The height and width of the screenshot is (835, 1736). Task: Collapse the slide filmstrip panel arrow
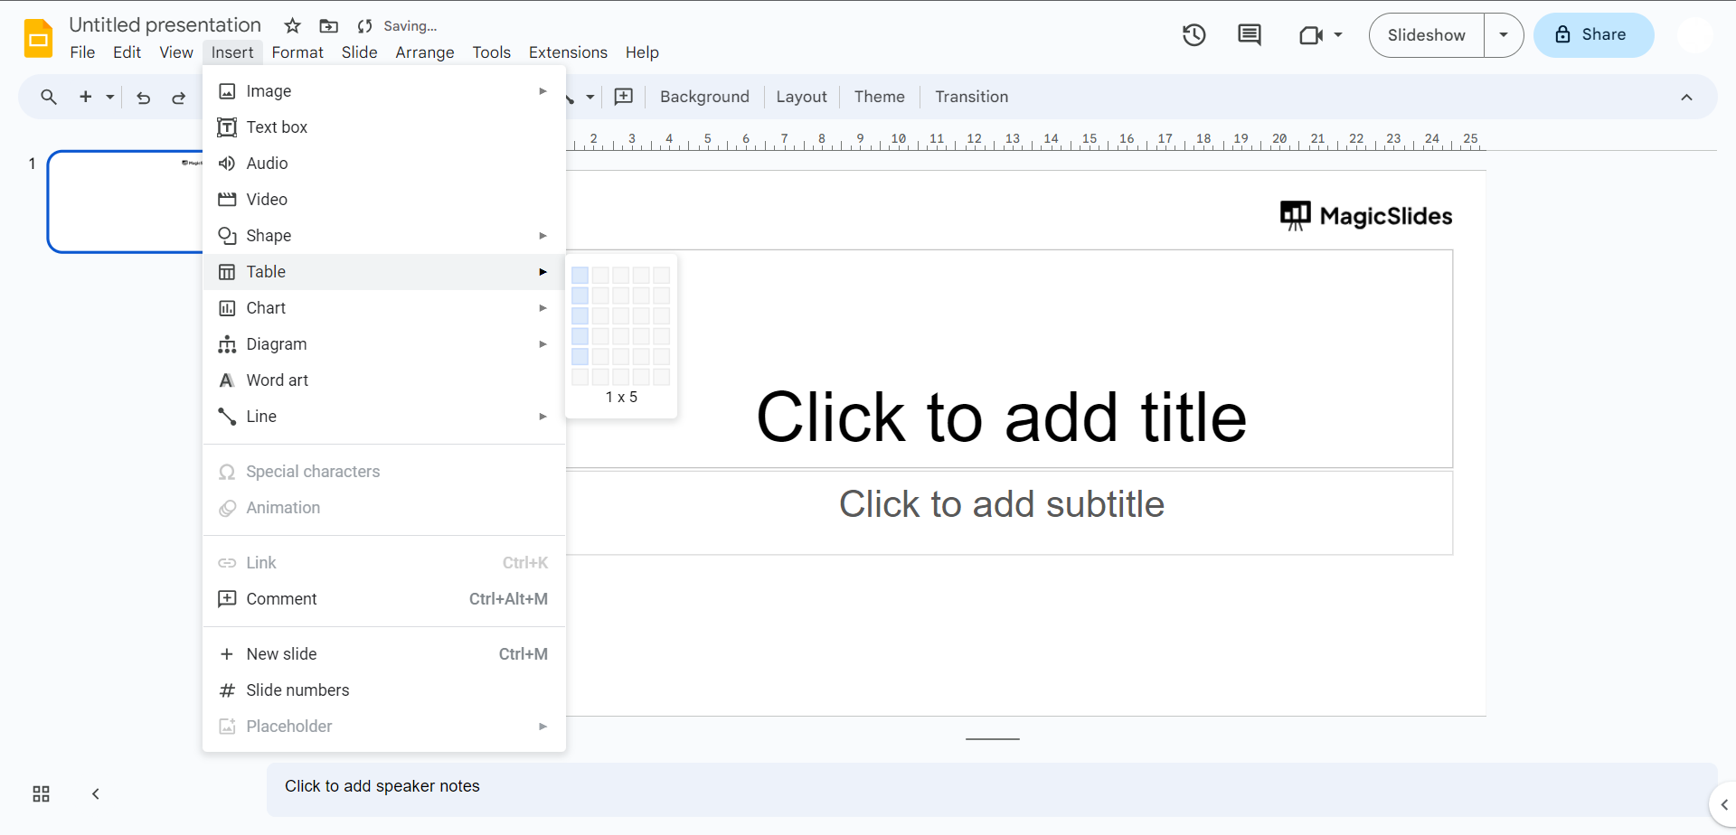(x=95, y=794)
